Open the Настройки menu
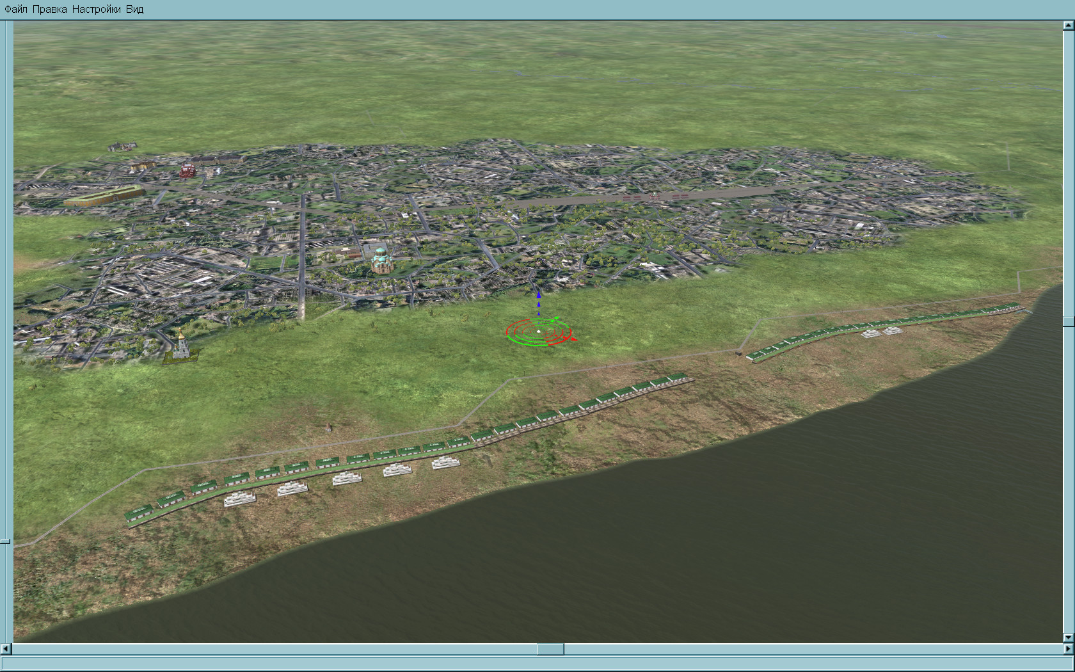This screenshot has width=1075, height=672. coord(97,10)
